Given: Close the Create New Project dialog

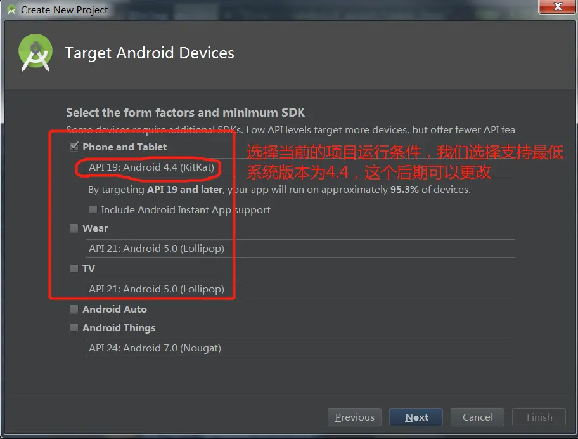Looking at the screenshot, I should click(558, 6).
